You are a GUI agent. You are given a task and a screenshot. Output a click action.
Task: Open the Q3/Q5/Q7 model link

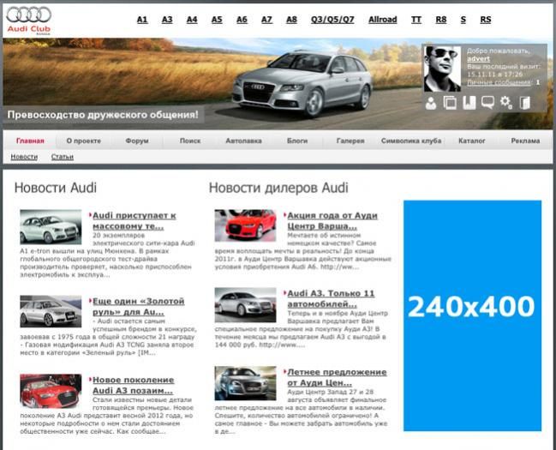tap(332, 20)
